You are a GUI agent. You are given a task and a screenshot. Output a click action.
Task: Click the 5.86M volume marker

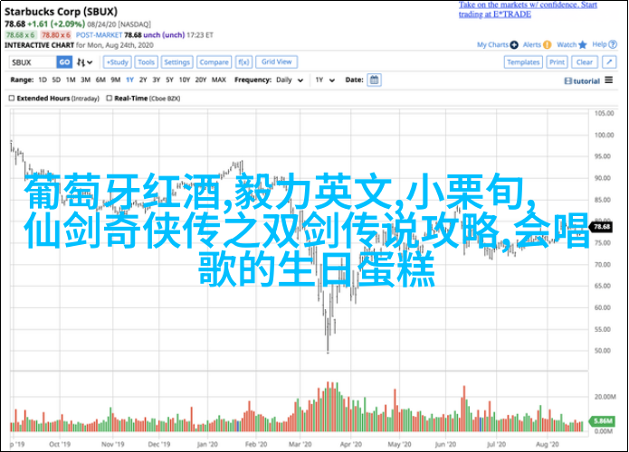[x=601, y=420]
